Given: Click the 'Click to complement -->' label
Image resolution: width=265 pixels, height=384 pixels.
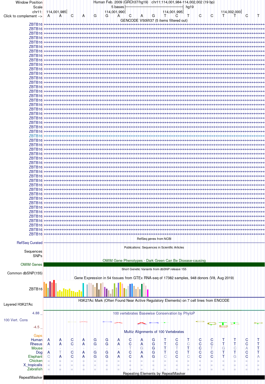Looking at the screenshot, I should (23, 16).
